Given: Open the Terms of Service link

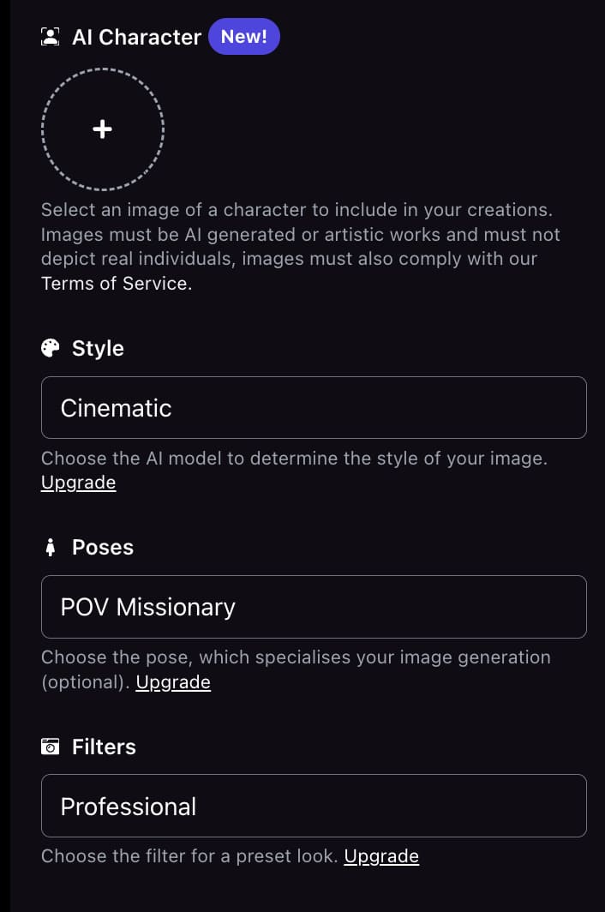Looking at the screenshot, I should 116,284.
